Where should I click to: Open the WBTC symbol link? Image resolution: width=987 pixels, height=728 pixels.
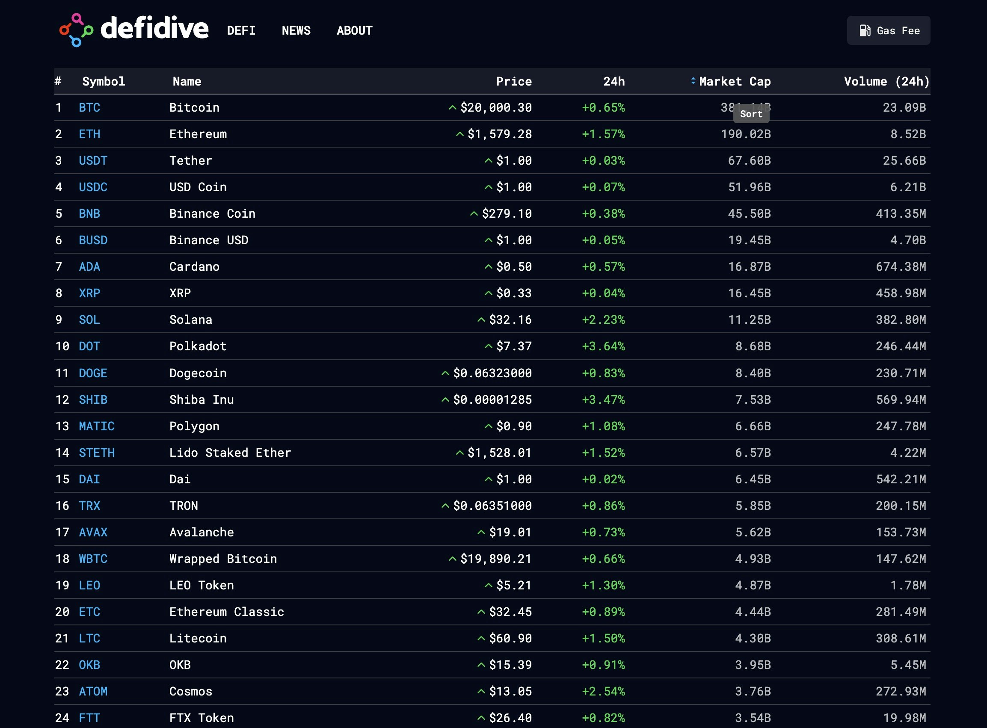pyautogui.click(x=93, y=559)
